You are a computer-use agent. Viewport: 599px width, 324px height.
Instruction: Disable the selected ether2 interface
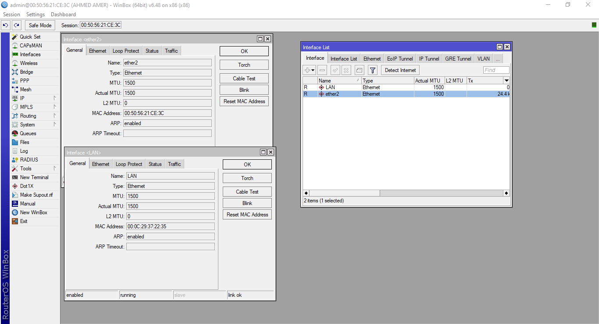(322, 70)
